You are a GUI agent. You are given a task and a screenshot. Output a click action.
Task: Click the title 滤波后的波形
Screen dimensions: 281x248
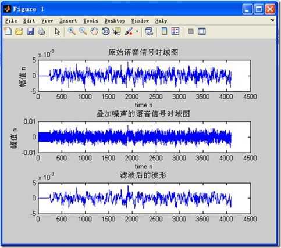143,175
